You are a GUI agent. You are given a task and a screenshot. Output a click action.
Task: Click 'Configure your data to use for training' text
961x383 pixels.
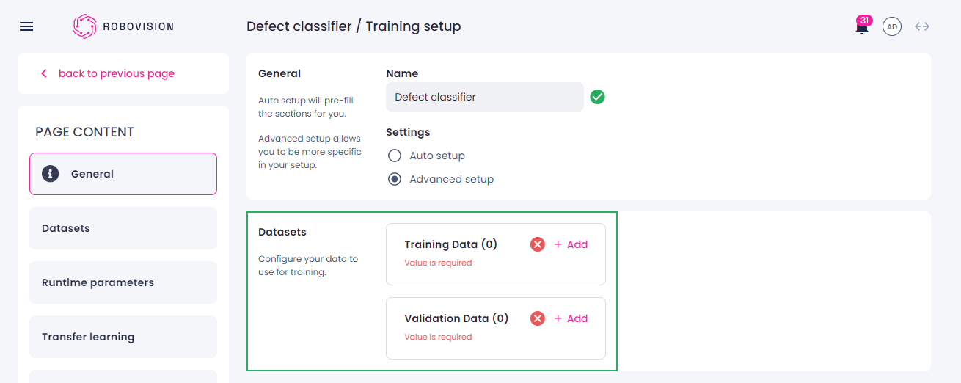point(308,266)
